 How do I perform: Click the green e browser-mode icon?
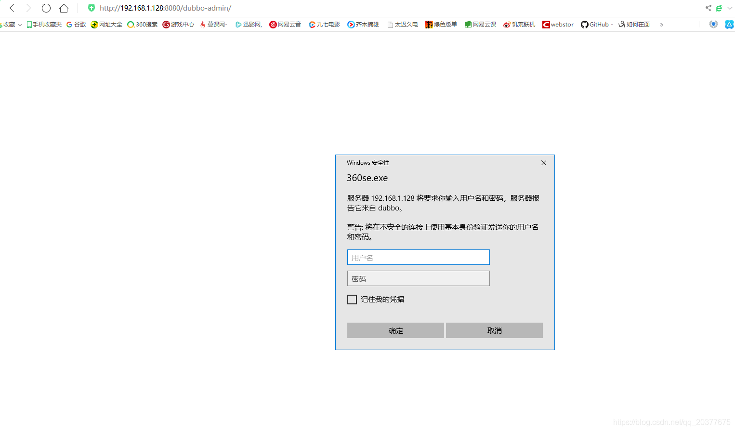719,8
